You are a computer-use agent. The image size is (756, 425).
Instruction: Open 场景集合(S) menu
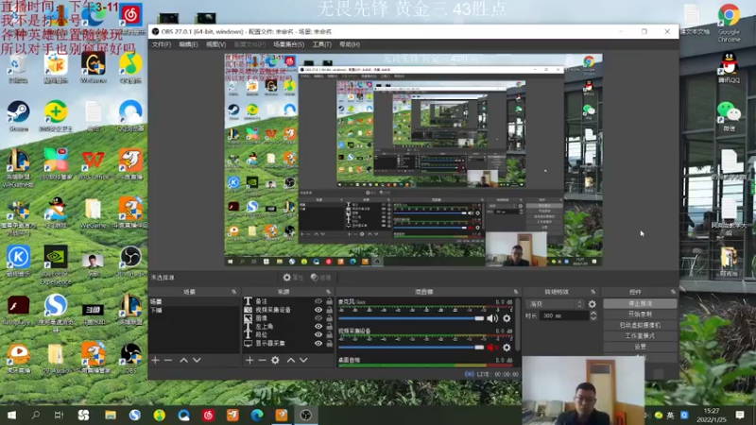288,44
